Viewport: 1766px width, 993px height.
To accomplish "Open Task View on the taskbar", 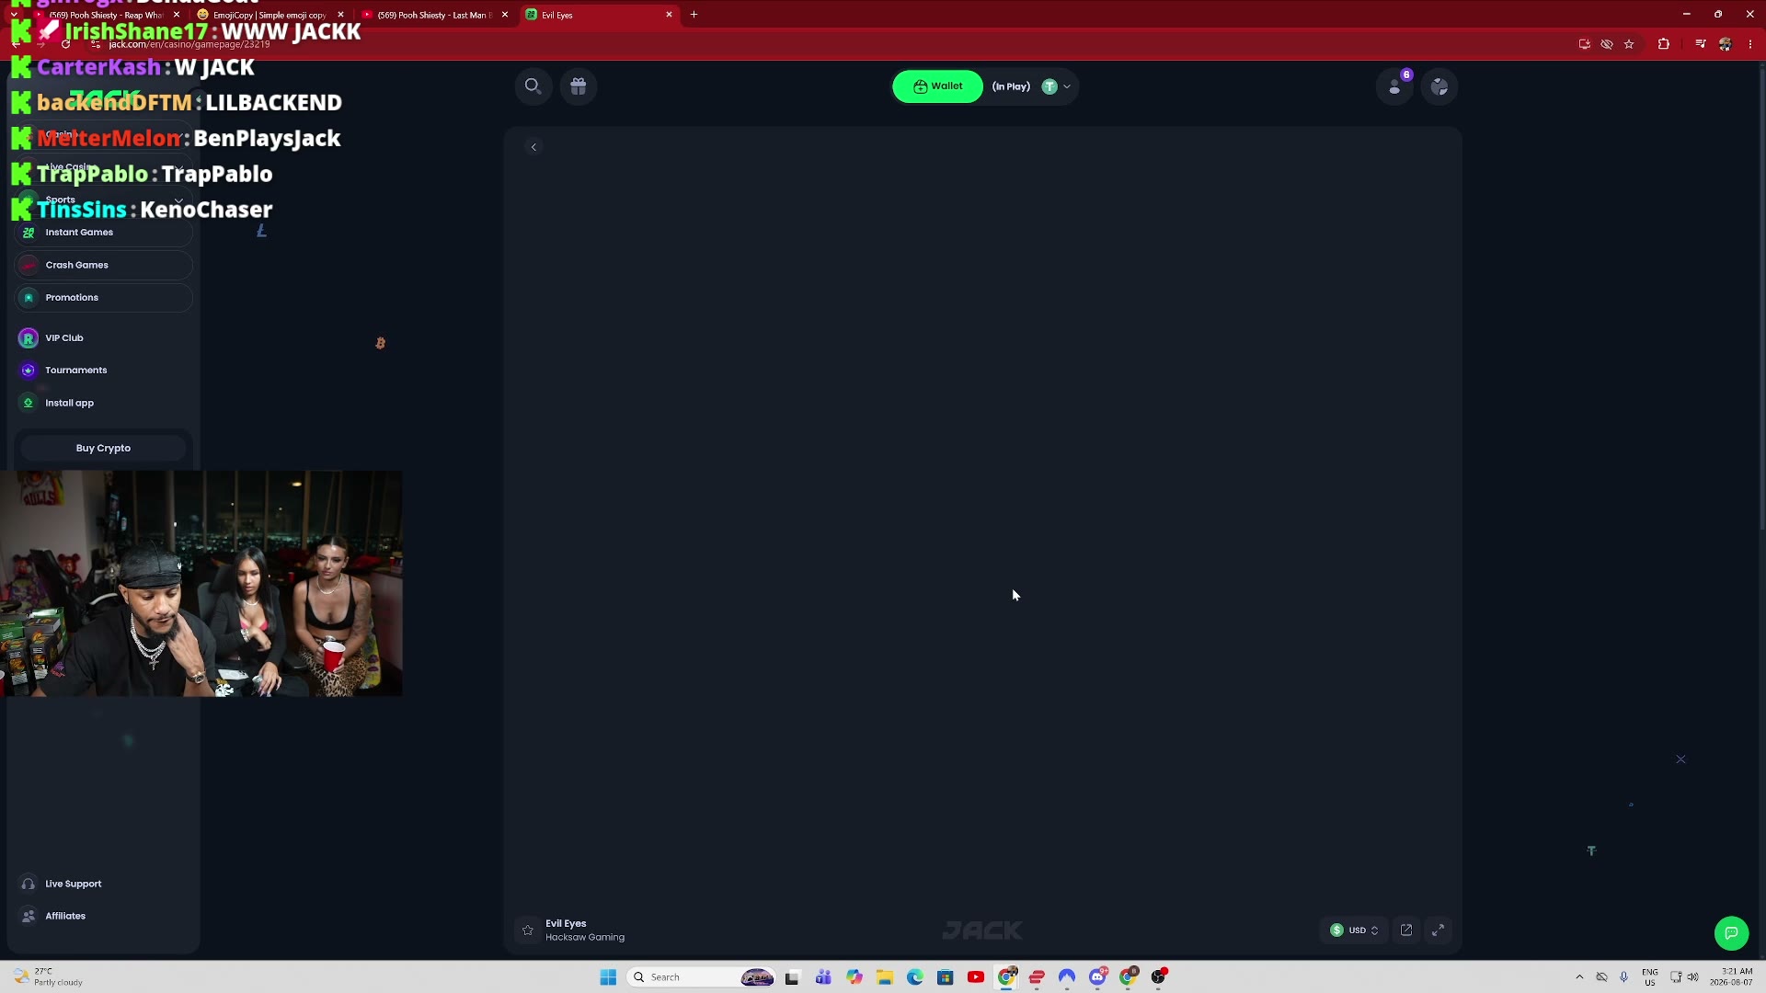I will tap(792, 977).
